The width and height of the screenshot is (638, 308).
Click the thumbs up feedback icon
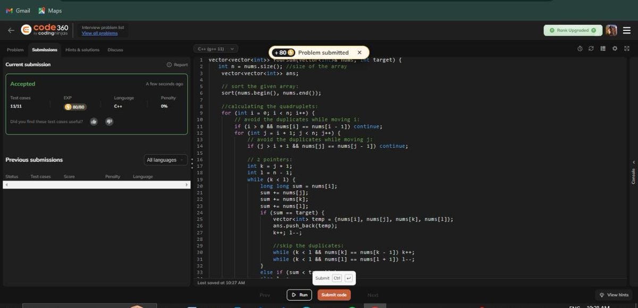click(x=94, y=122)
